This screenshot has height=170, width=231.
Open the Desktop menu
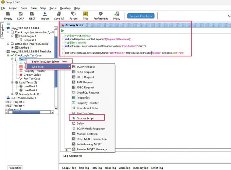click(65, 8)
